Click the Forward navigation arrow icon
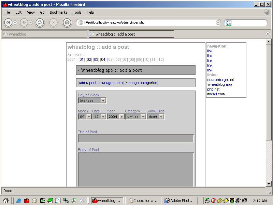Image resolution: width=273 pixels, height=205 pixels. point(24,23)
